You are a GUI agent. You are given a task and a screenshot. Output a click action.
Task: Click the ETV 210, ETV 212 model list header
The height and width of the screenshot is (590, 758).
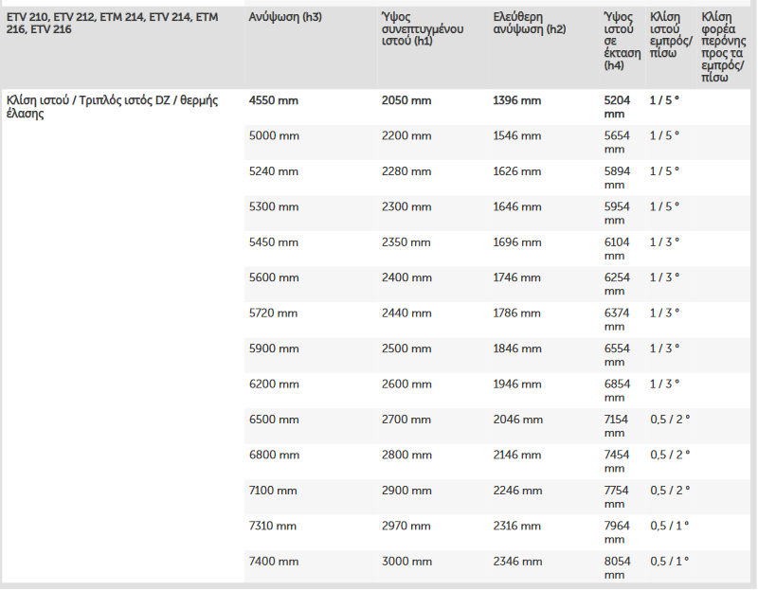click(112, 24)
